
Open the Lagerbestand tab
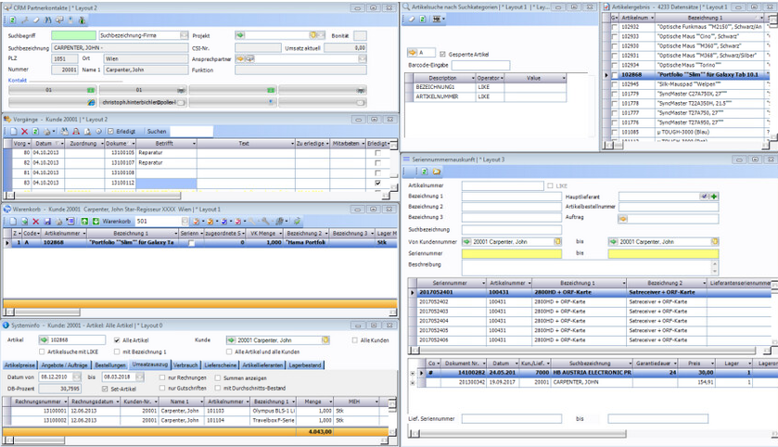[x=307, y=365]
